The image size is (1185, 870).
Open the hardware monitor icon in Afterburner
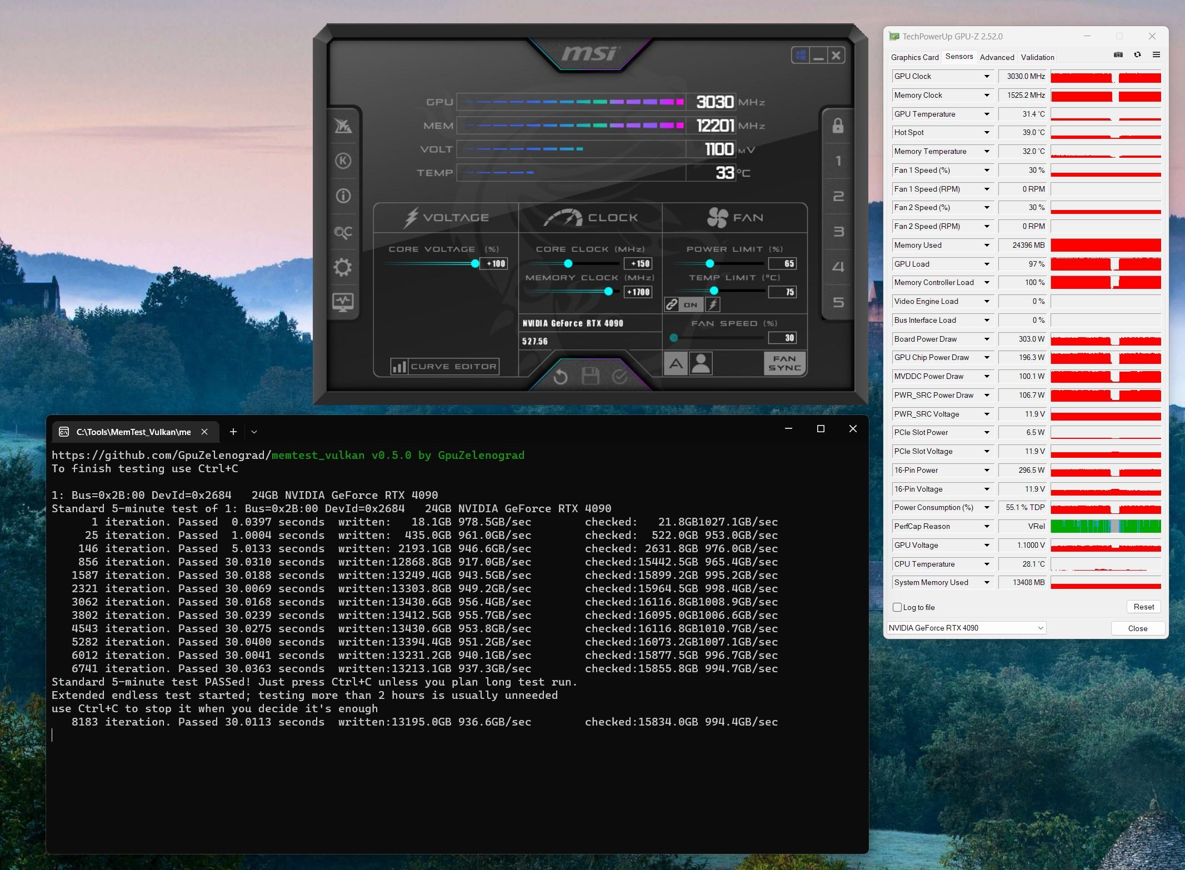tap(343, 302)
